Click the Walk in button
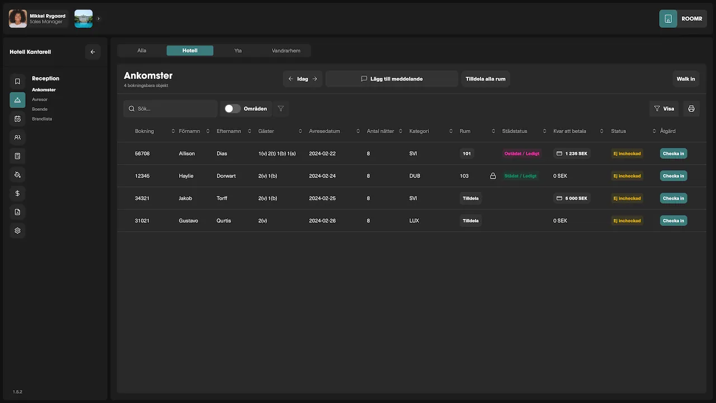Viewport: 716px width, 403px height. coord(685,78)
